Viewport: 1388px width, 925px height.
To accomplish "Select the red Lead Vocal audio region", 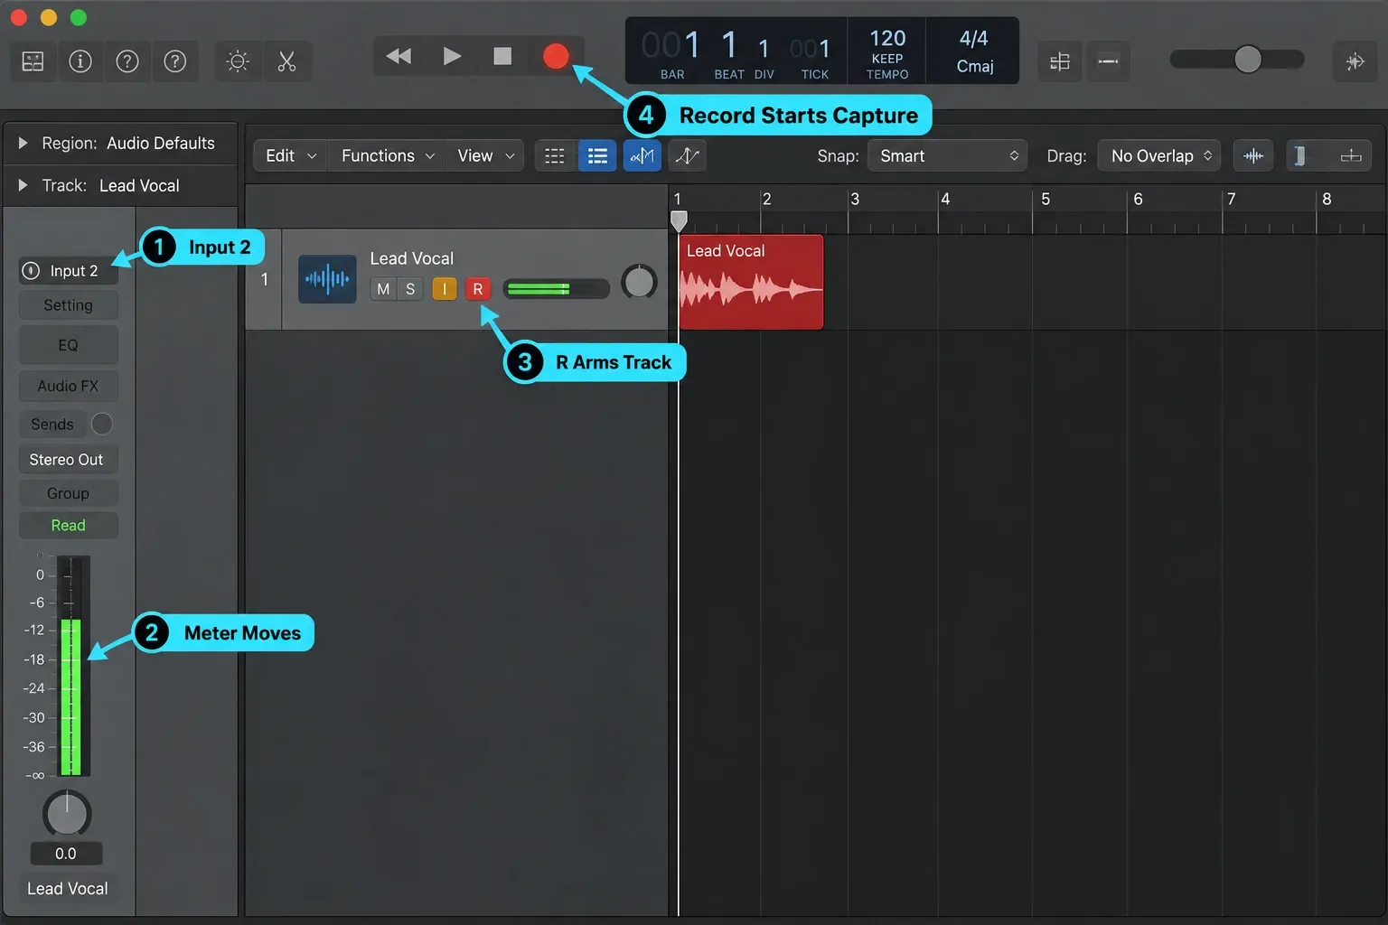I will (x=751, y=282).
